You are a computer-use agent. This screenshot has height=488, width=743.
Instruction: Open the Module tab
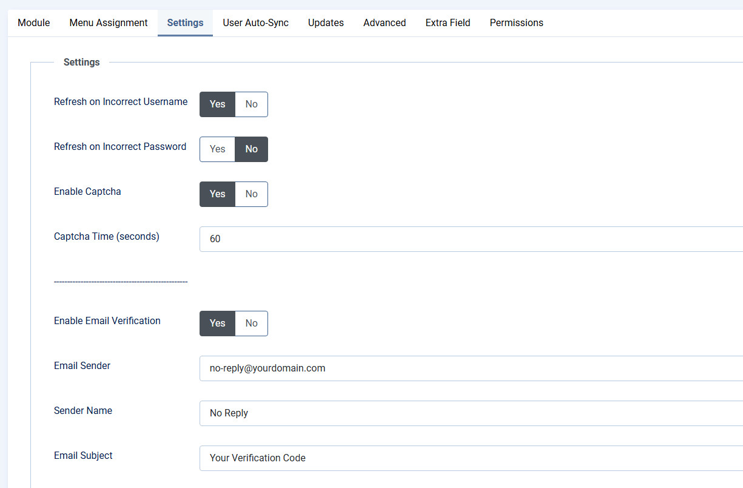pos(34,23)
